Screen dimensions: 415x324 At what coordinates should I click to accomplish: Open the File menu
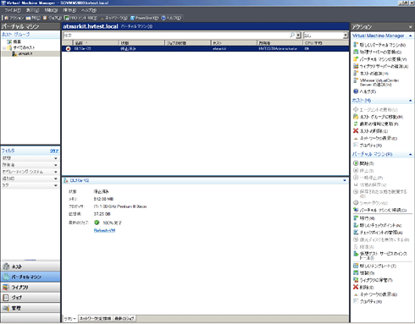click(13, 10)
